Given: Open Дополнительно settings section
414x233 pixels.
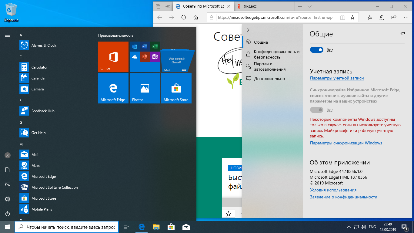Looking at the screenshot, I should pyautogui.click(x=273, y=79).
